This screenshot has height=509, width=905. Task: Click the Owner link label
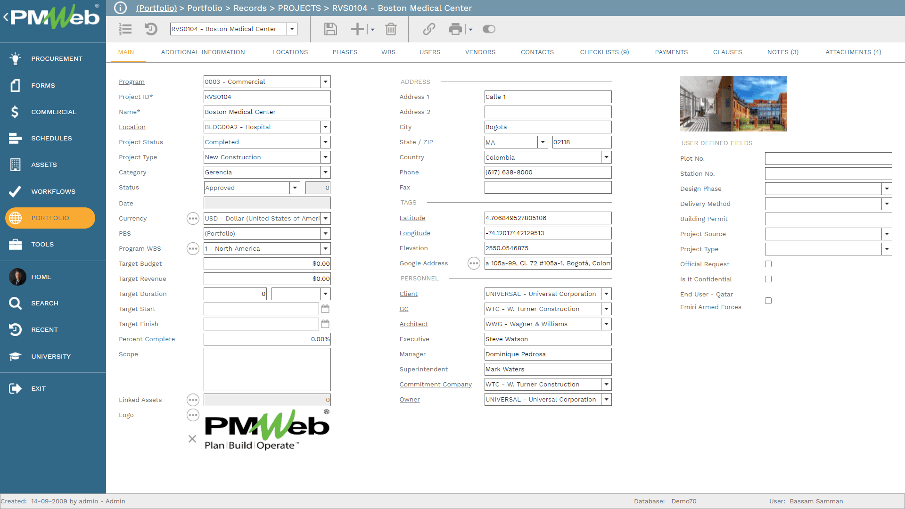(410, 399)
